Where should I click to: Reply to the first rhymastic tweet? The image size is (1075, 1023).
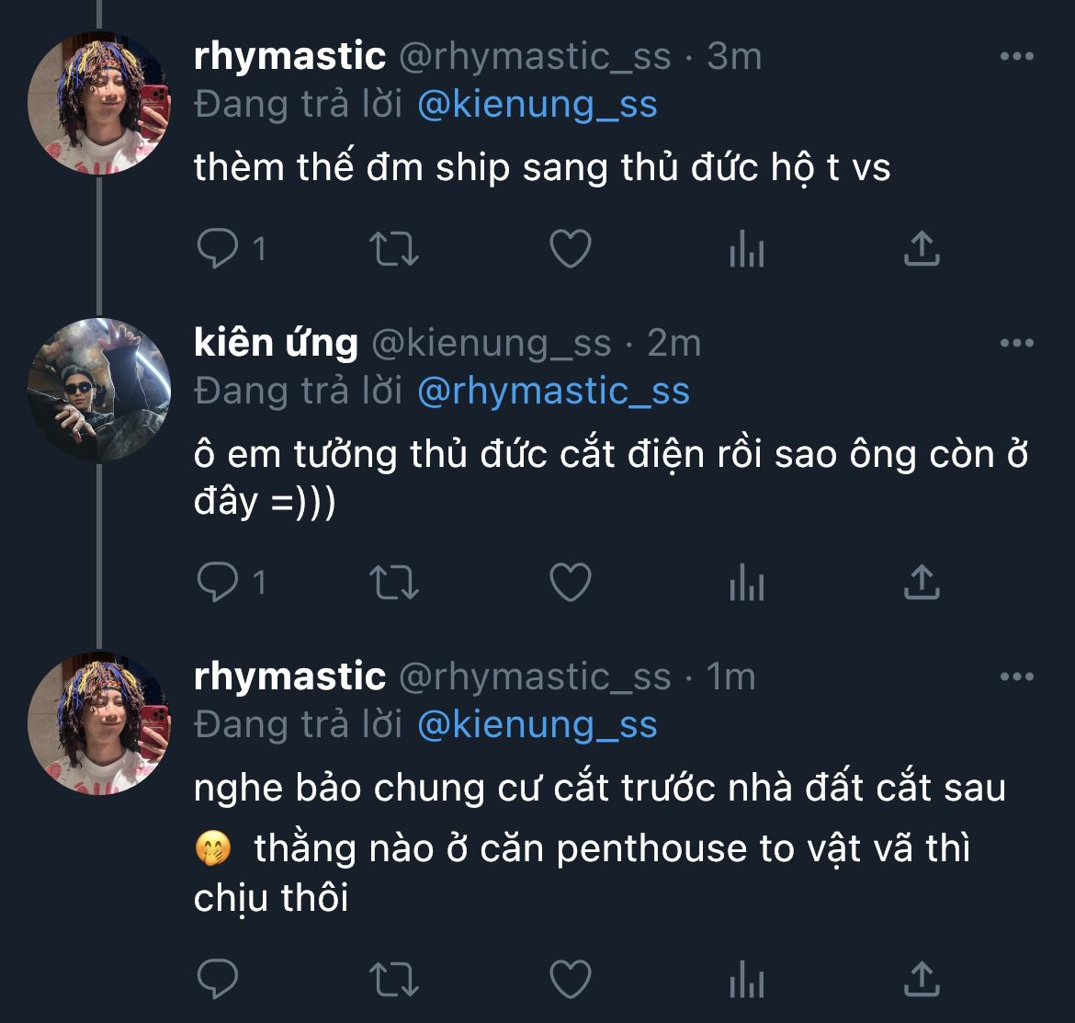218,248
